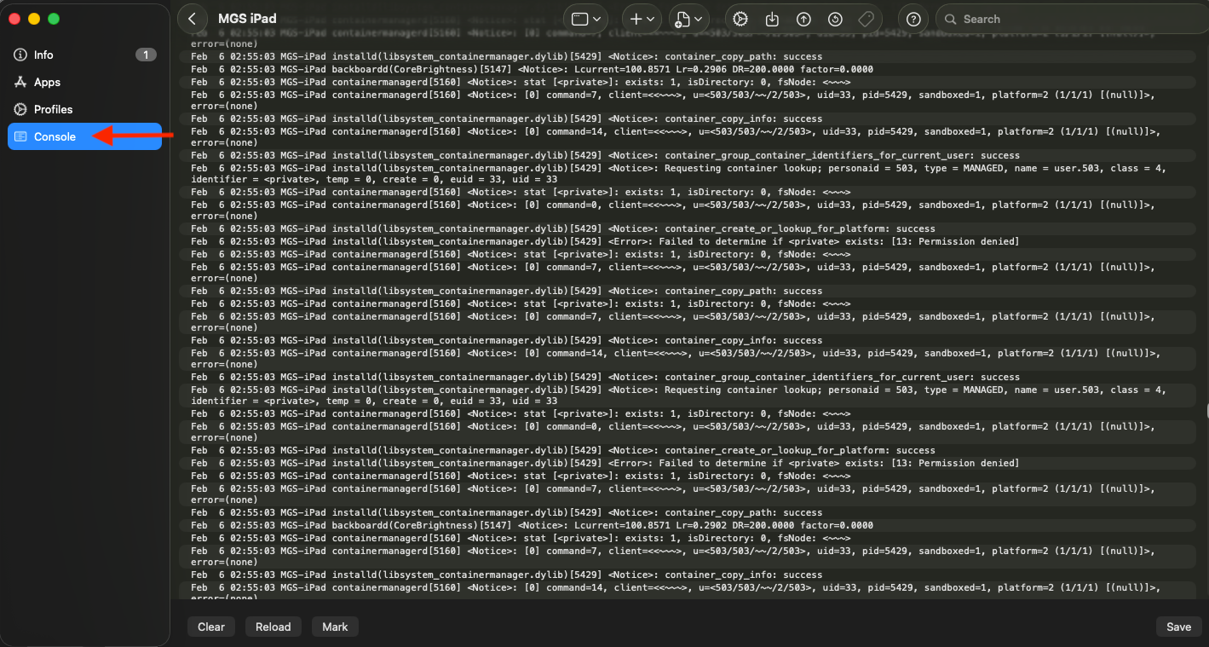Click the Back Up up-arrow toolbar icon

(x=803, y=19)
